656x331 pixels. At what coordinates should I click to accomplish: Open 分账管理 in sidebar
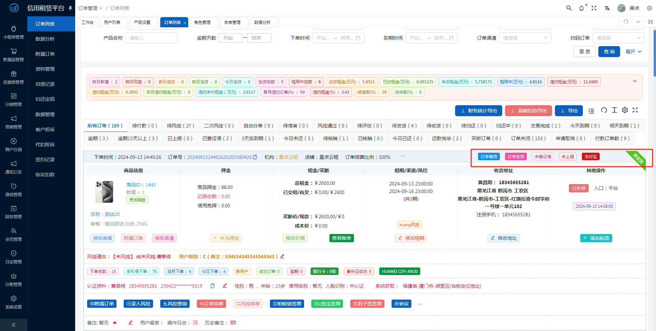point(14,280)
